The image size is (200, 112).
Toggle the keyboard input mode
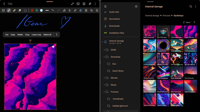3,10
